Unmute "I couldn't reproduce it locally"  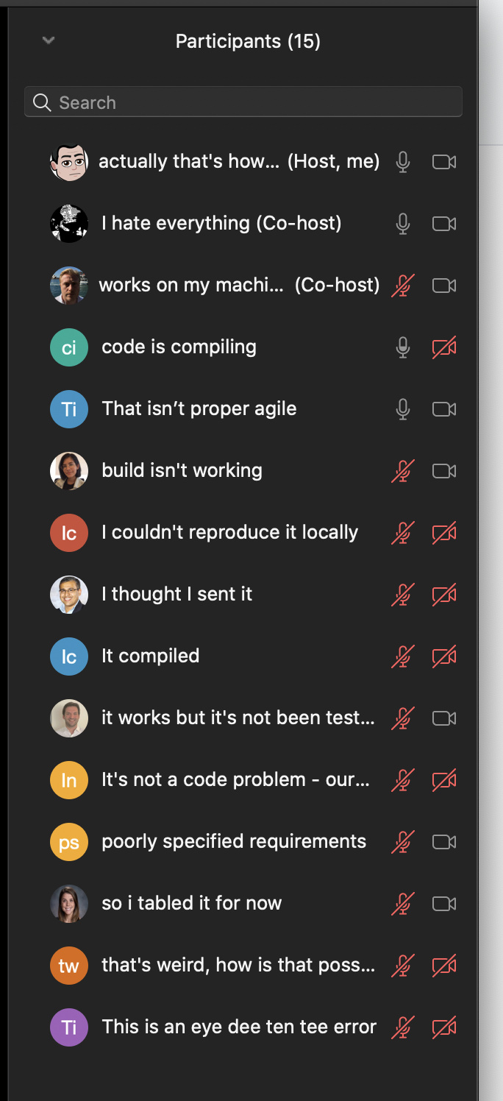point(402,533)
